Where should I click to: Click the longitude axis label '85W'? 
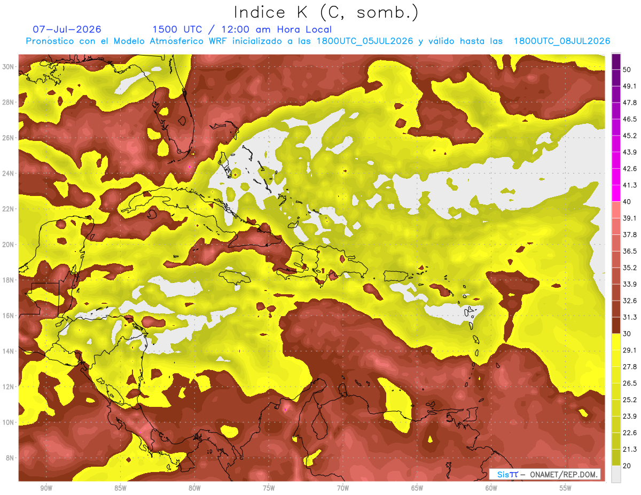(x=120, y=488)
